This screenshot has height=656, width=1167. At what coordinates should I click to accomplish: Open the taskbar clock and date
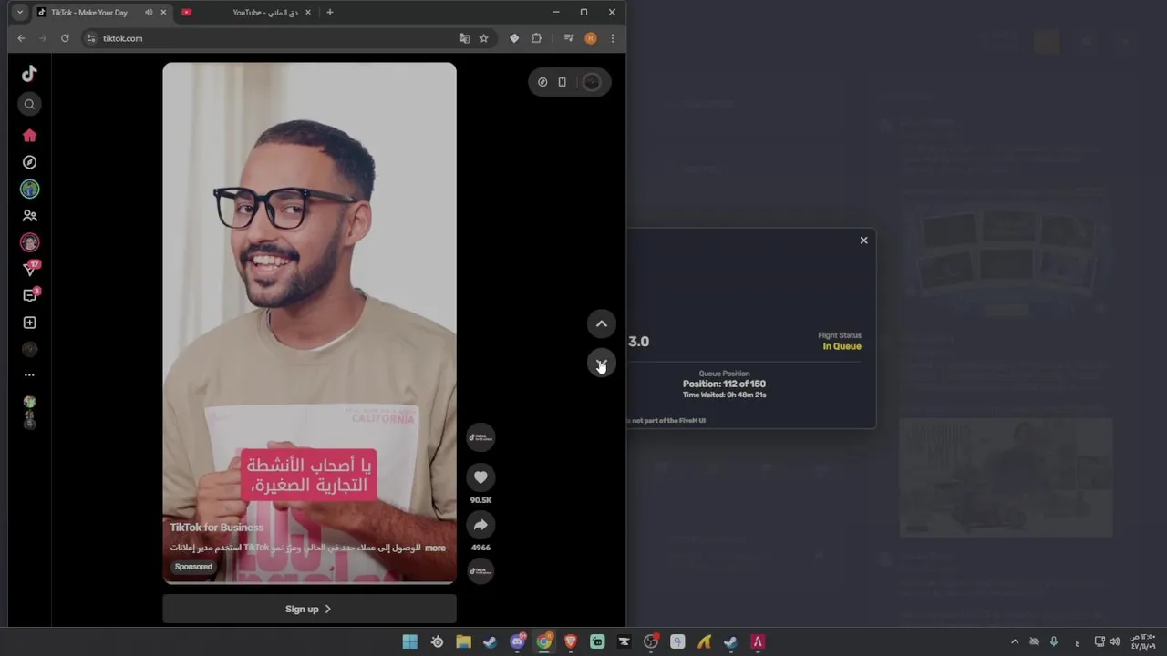click(x=1143, y=641)
